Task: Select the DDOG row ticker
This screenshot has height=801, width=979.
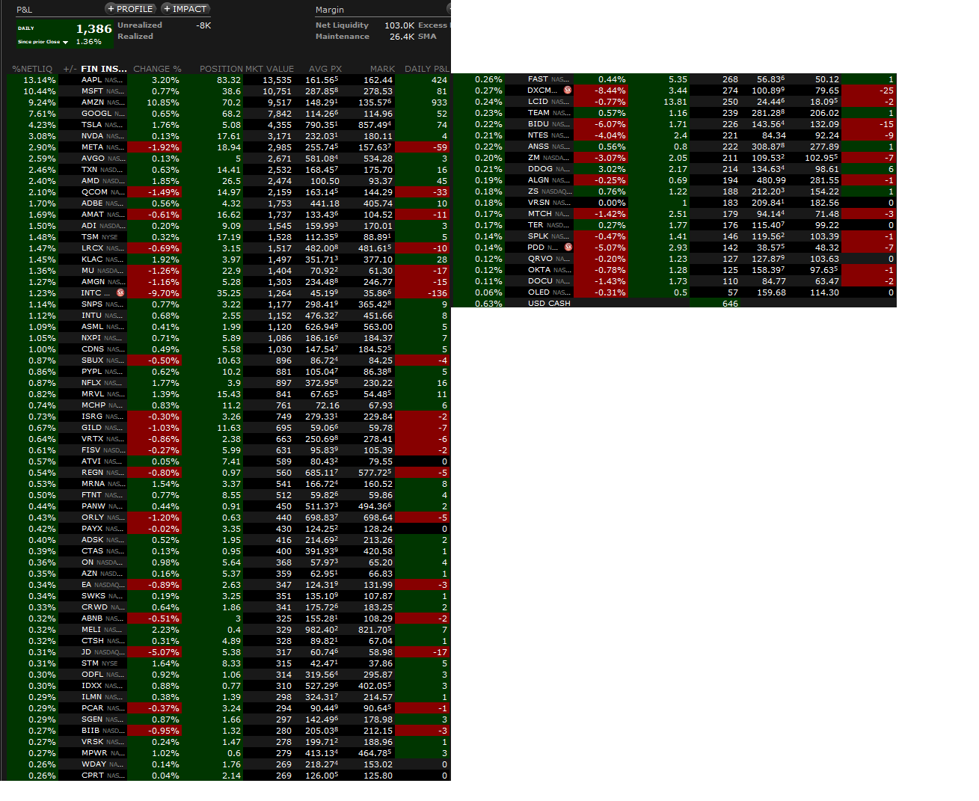Action: (540, 169)
